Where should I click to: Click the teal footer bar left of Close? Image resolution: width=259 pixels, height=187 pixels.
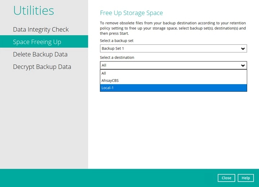(108, 178)
